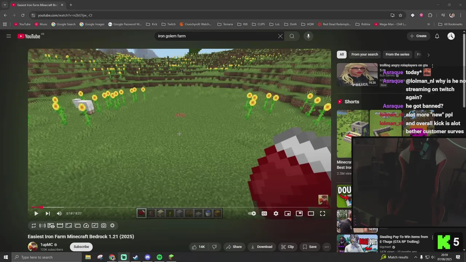Screen dimensions: 466x262
Task: Expand the hidden bookmarks chevron
Action: pyautogui.click(x=429, y=24)
